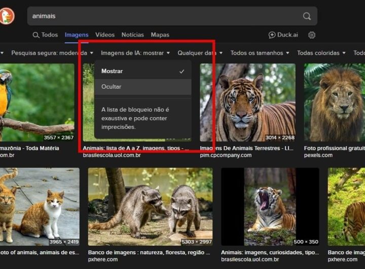Go to the Mapas tab
This screenshot has width=365, height=269.
pos(160,35)
